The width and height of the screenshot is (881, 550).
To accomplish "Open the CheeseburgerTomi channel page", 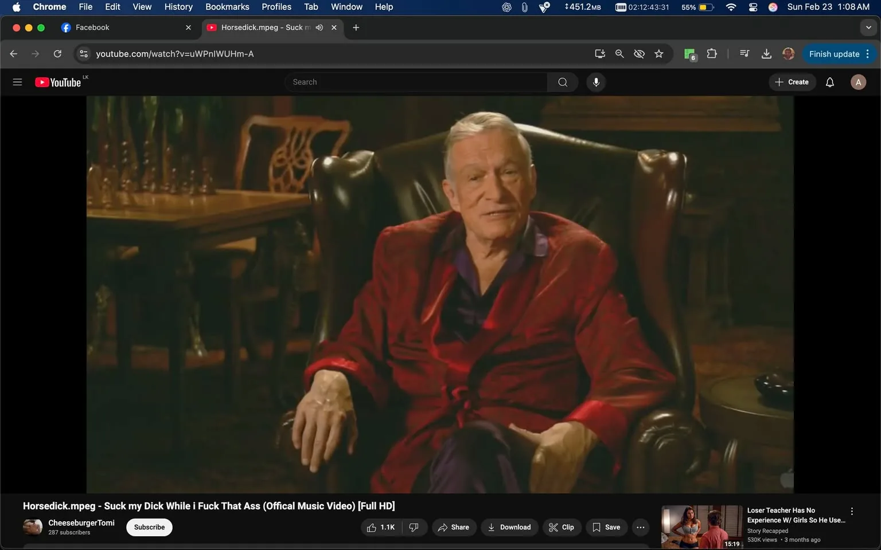I will [x=81, y=522].
